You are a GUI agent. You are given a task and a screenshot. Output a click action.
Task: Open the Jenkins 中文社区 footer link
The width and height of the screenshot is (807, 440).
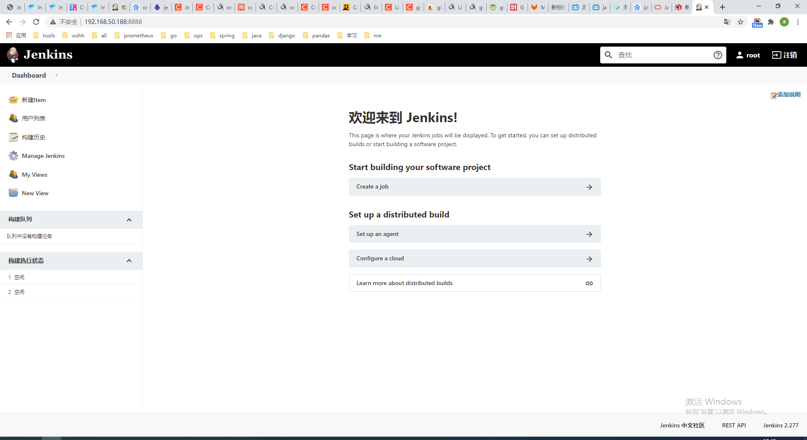[x=682, y=425]
